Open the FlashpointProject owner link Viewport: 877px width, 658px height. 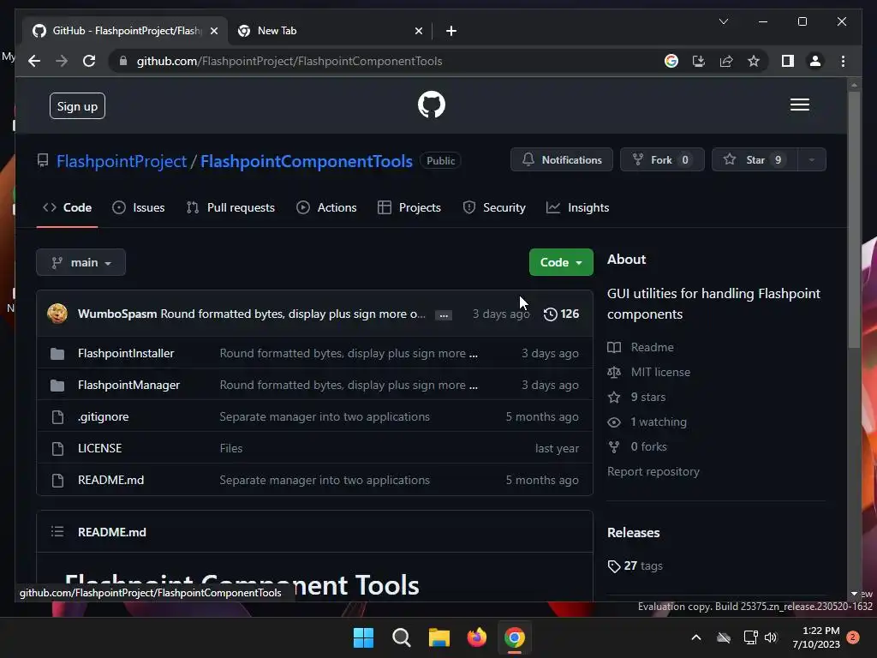pyautogui.click(x=122, y=161)
